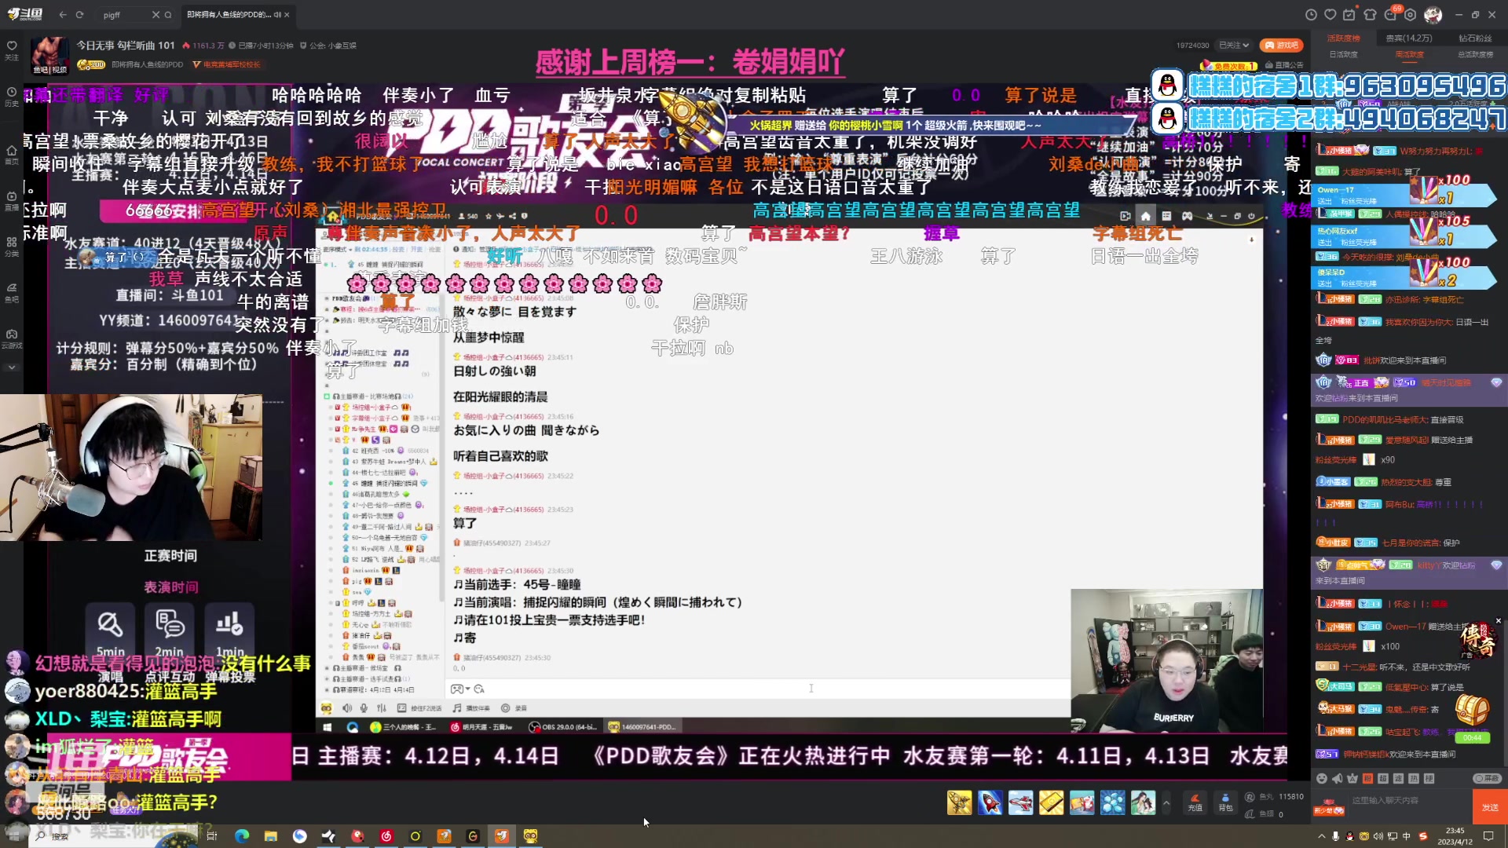Switch to the 贵宾(14.2万) tab
Viewport: 1508px width, 848px height.
click(1409, 38)
